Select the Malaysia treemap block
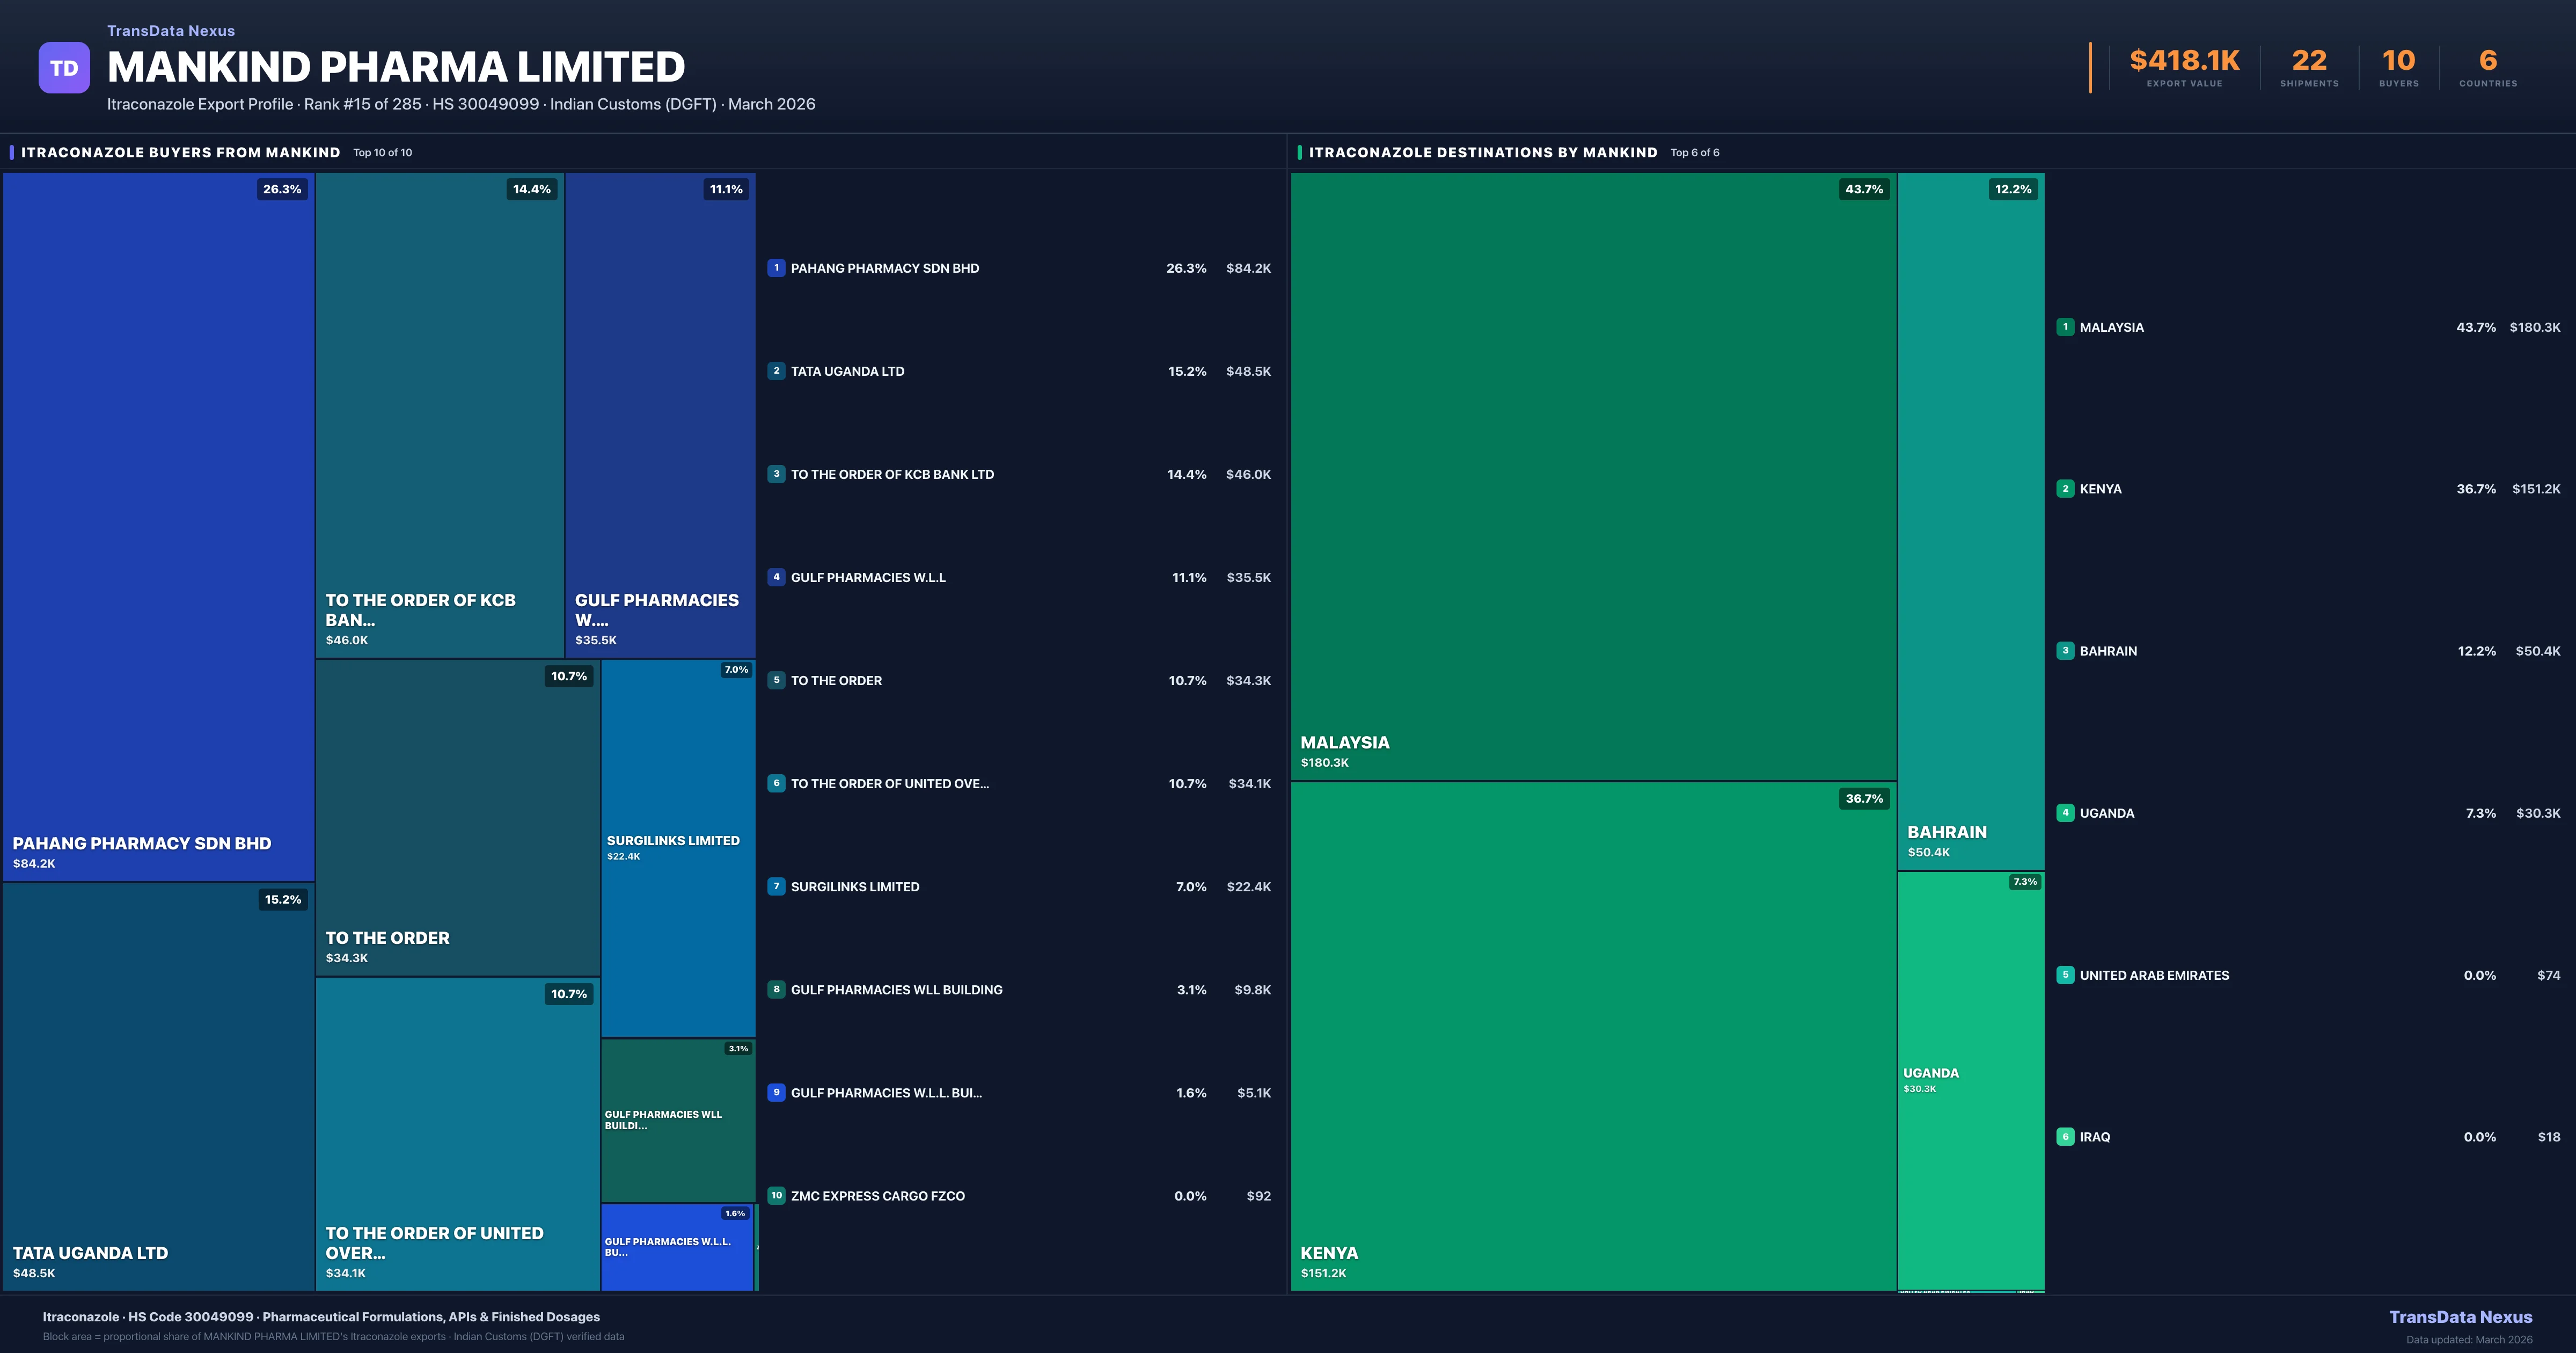This screenshot has width=2576, height=1353. [1592, 475]
